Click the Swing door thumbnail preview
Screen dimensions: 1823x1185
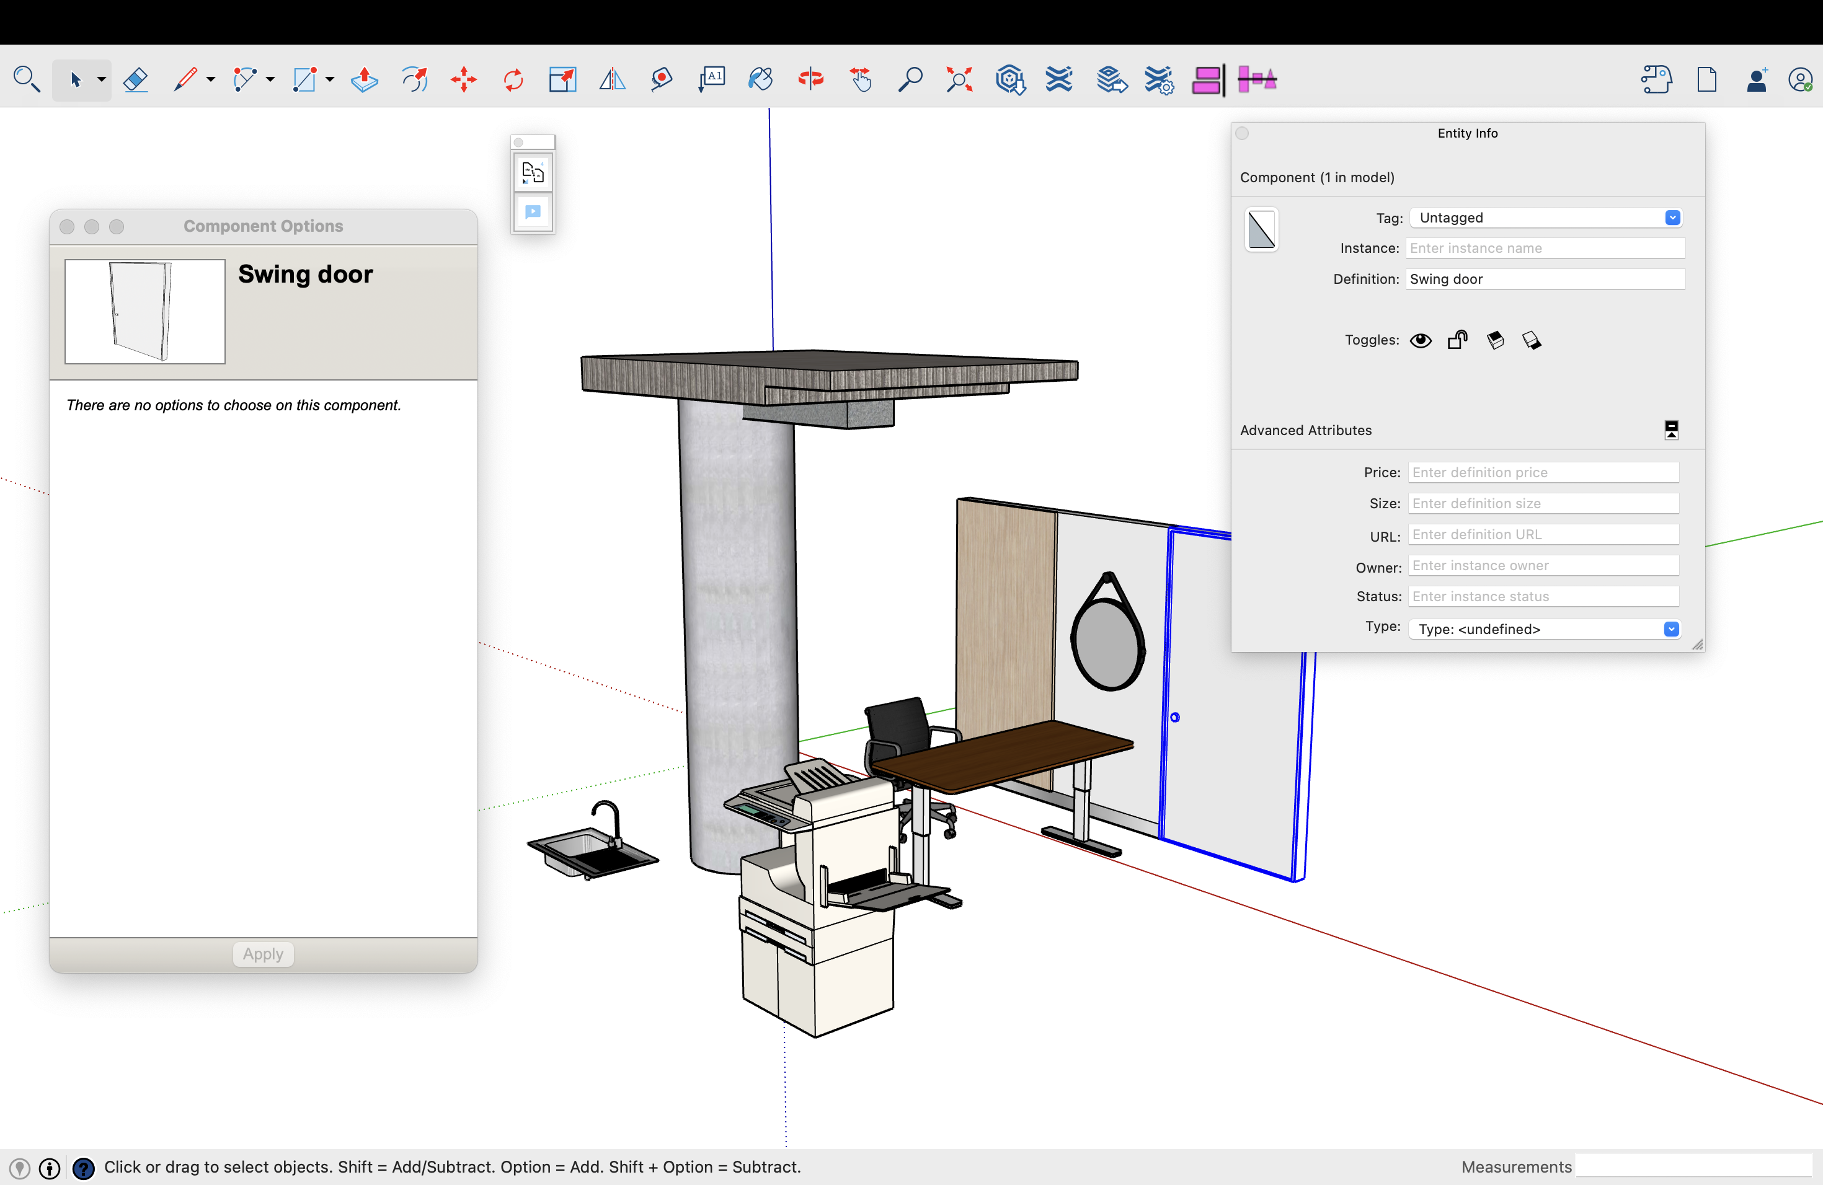(x=144, y=312)
